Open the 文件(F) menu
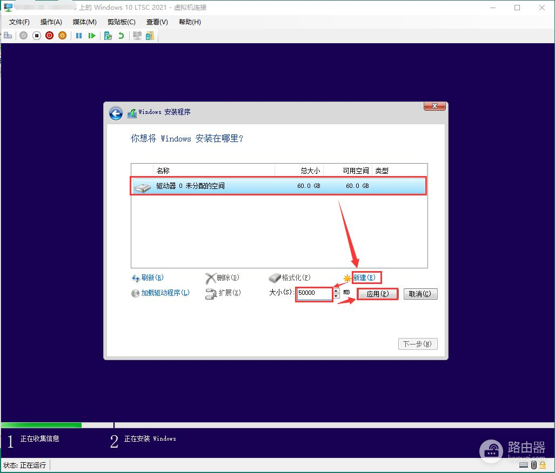This screenshot has width=555, height=473. tap(19, 22)
